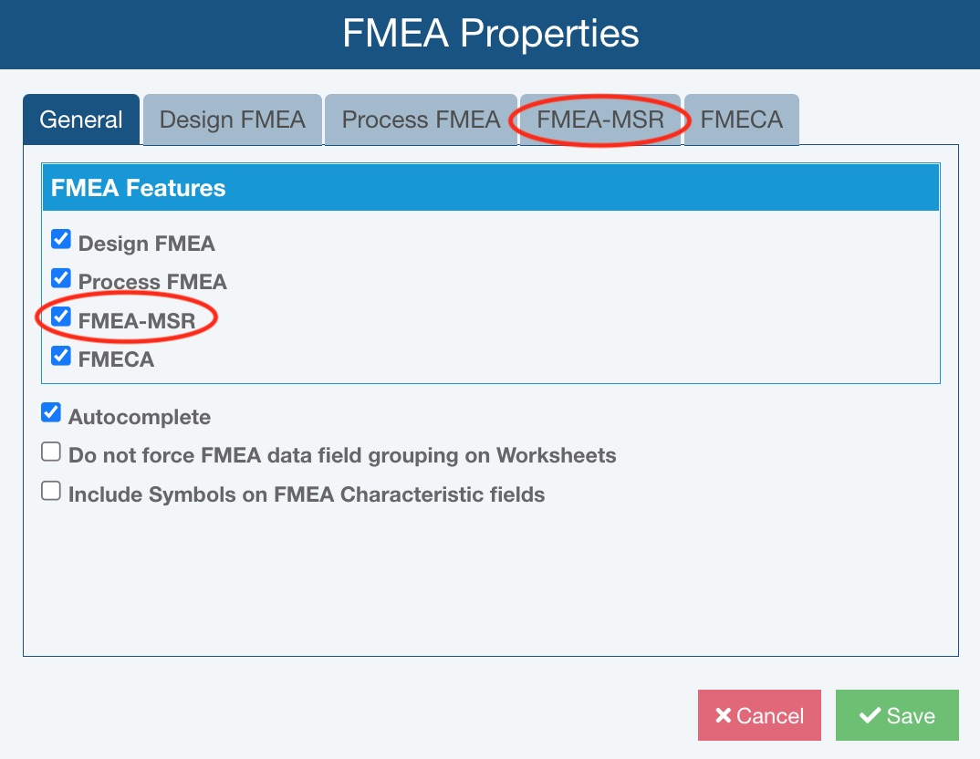
Task: Toggle the Process FMEA feature checkbox
Action: [61, 278]
